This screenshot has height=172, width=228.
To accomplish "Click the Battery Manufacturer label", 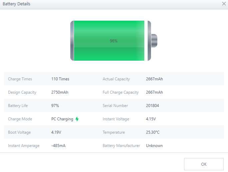I will [x=121, y=146].
